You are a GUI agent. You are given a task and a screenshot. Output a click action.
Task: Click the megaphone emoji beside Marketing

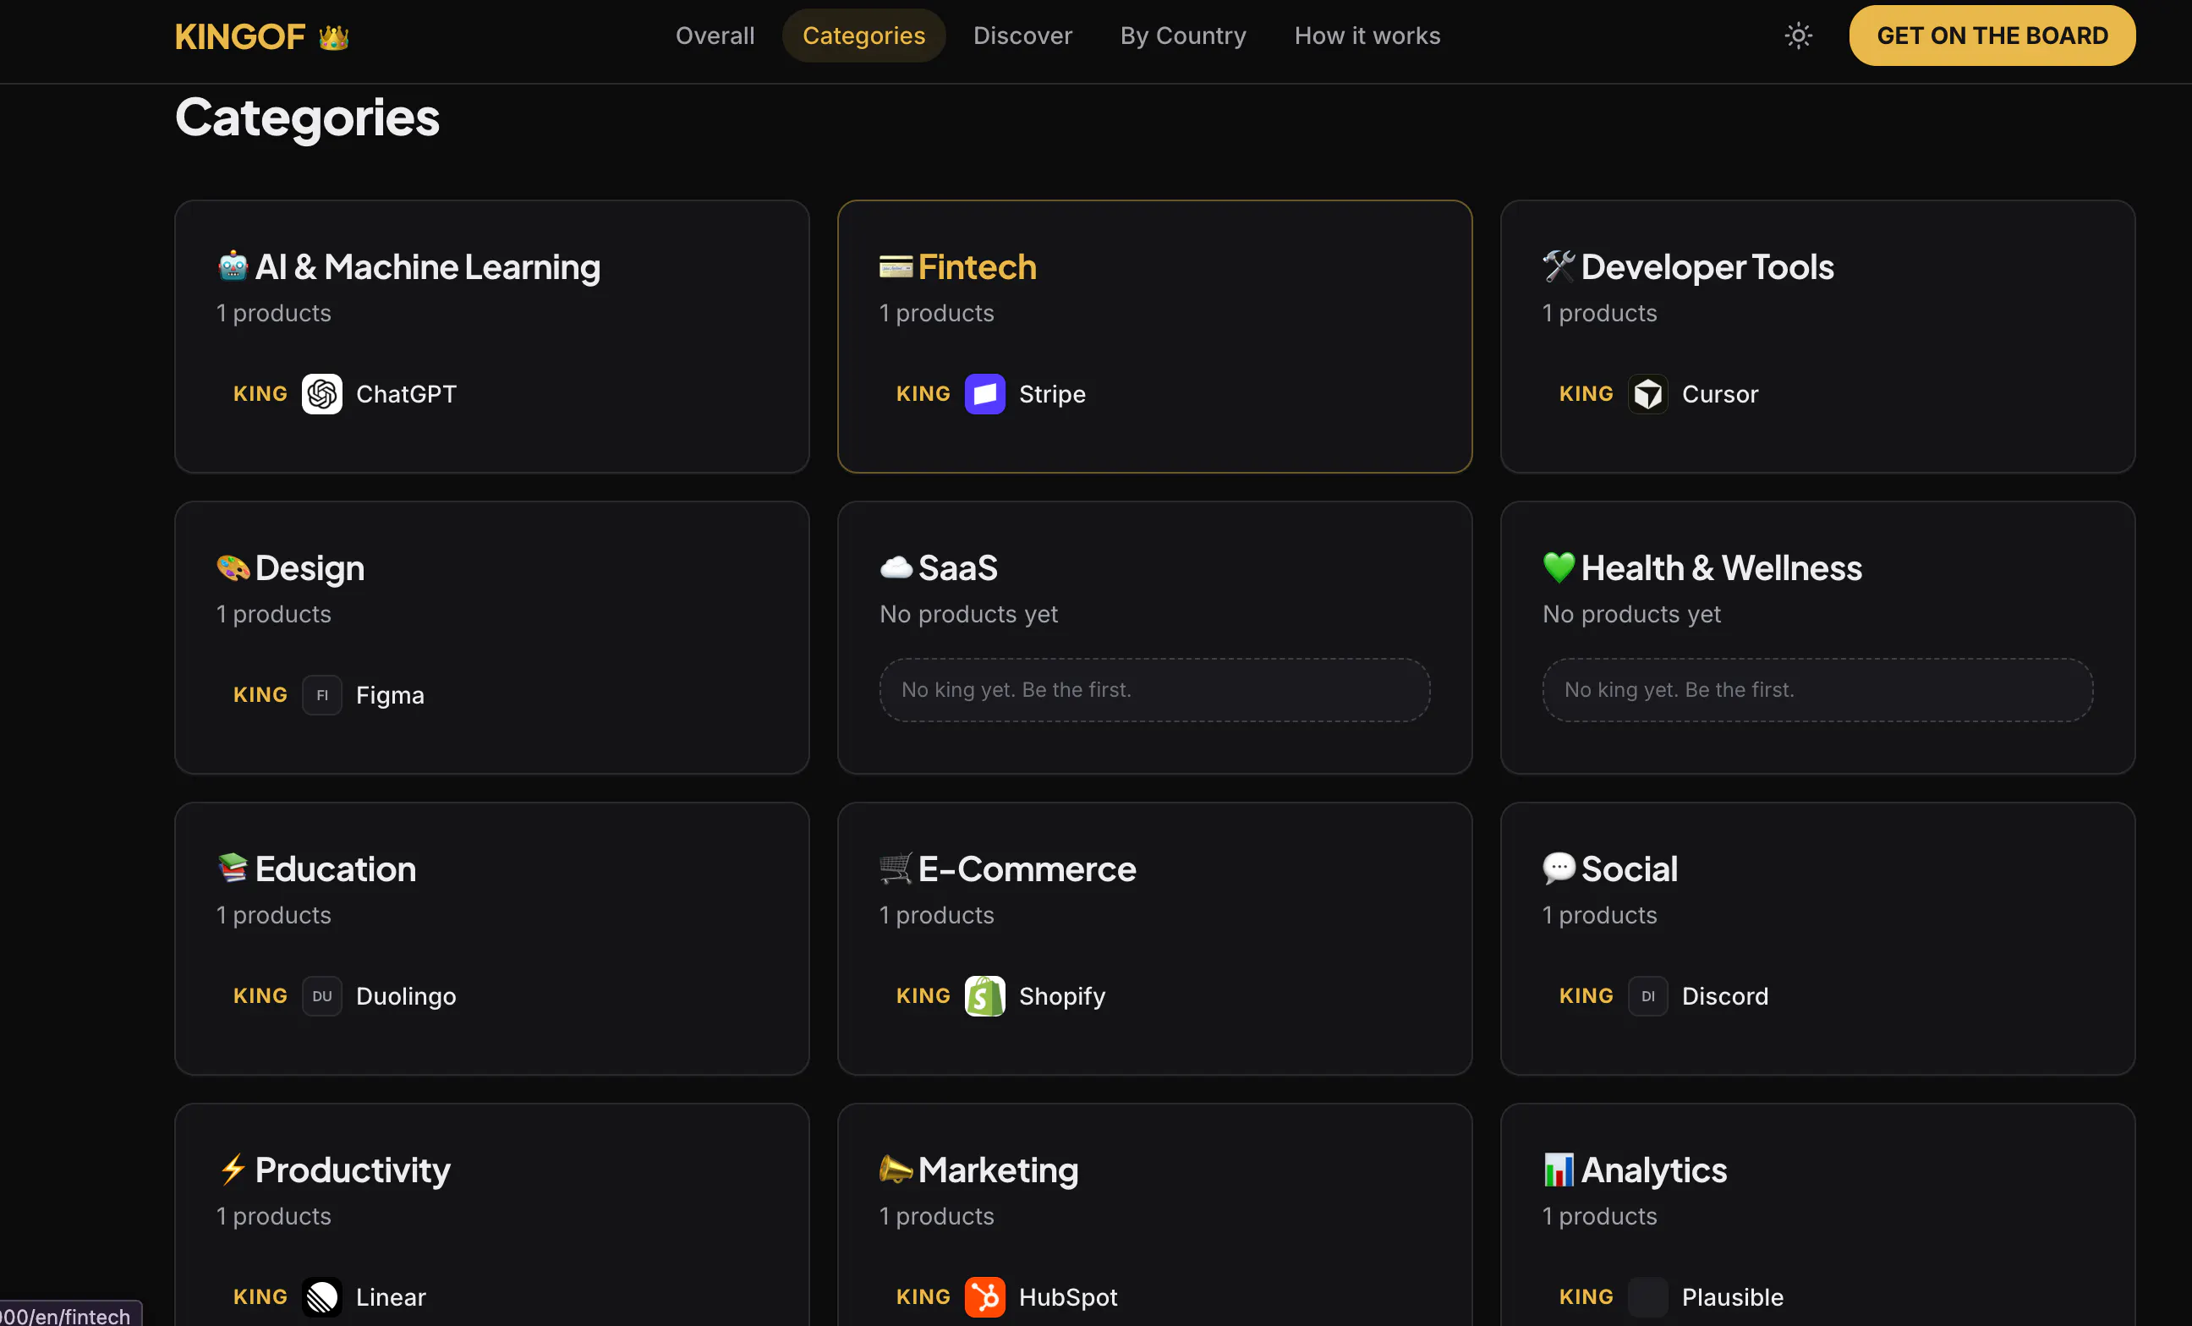click(x=896, y=1170)
